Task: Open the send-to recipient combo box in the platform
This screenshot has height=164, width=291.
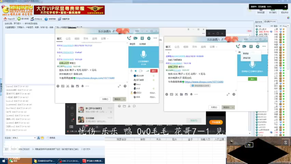Action: click(24, 138)
